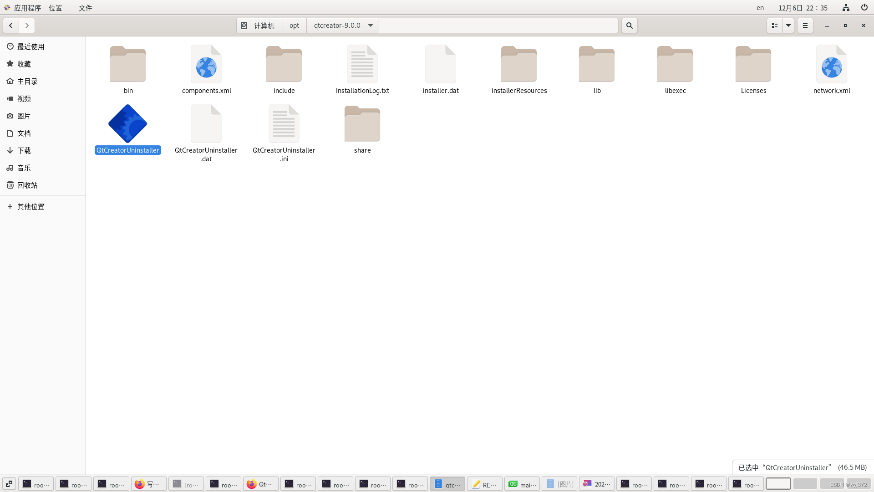The width and height of the screenshot is (874, 492).
Task: Open the 位置 menu in top bar
Action: (x=55, y=8)
